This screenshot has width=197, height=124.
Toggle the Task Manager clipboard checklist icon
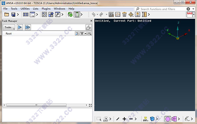77,14
